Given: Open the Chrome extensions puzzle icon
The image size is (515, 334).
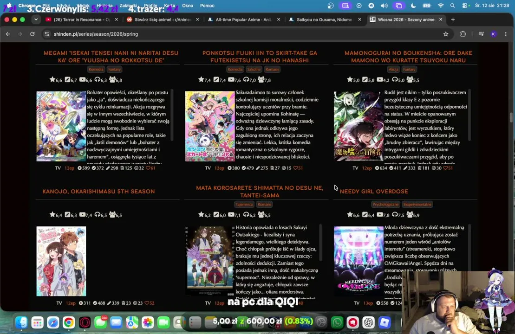Looking at the screenshot, I should click(463, 34).
